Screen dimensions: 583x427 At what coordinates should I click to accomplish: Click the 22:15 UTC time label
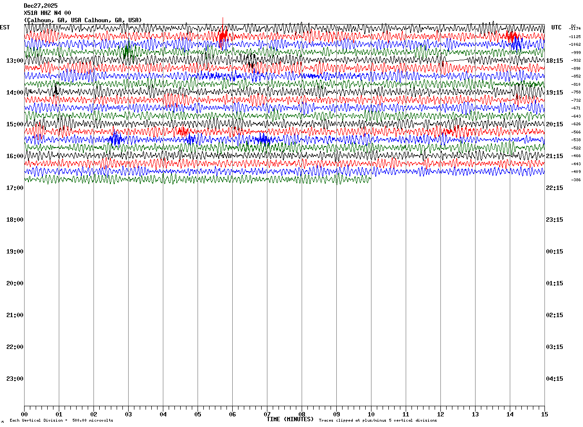pyautogui.click(x=555, y=188)
